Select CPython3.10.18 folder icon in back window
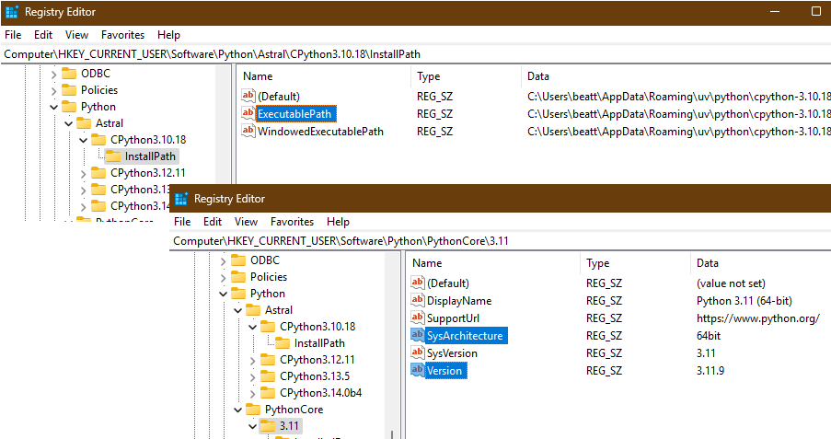831x439 pixels. coord(98,140)
